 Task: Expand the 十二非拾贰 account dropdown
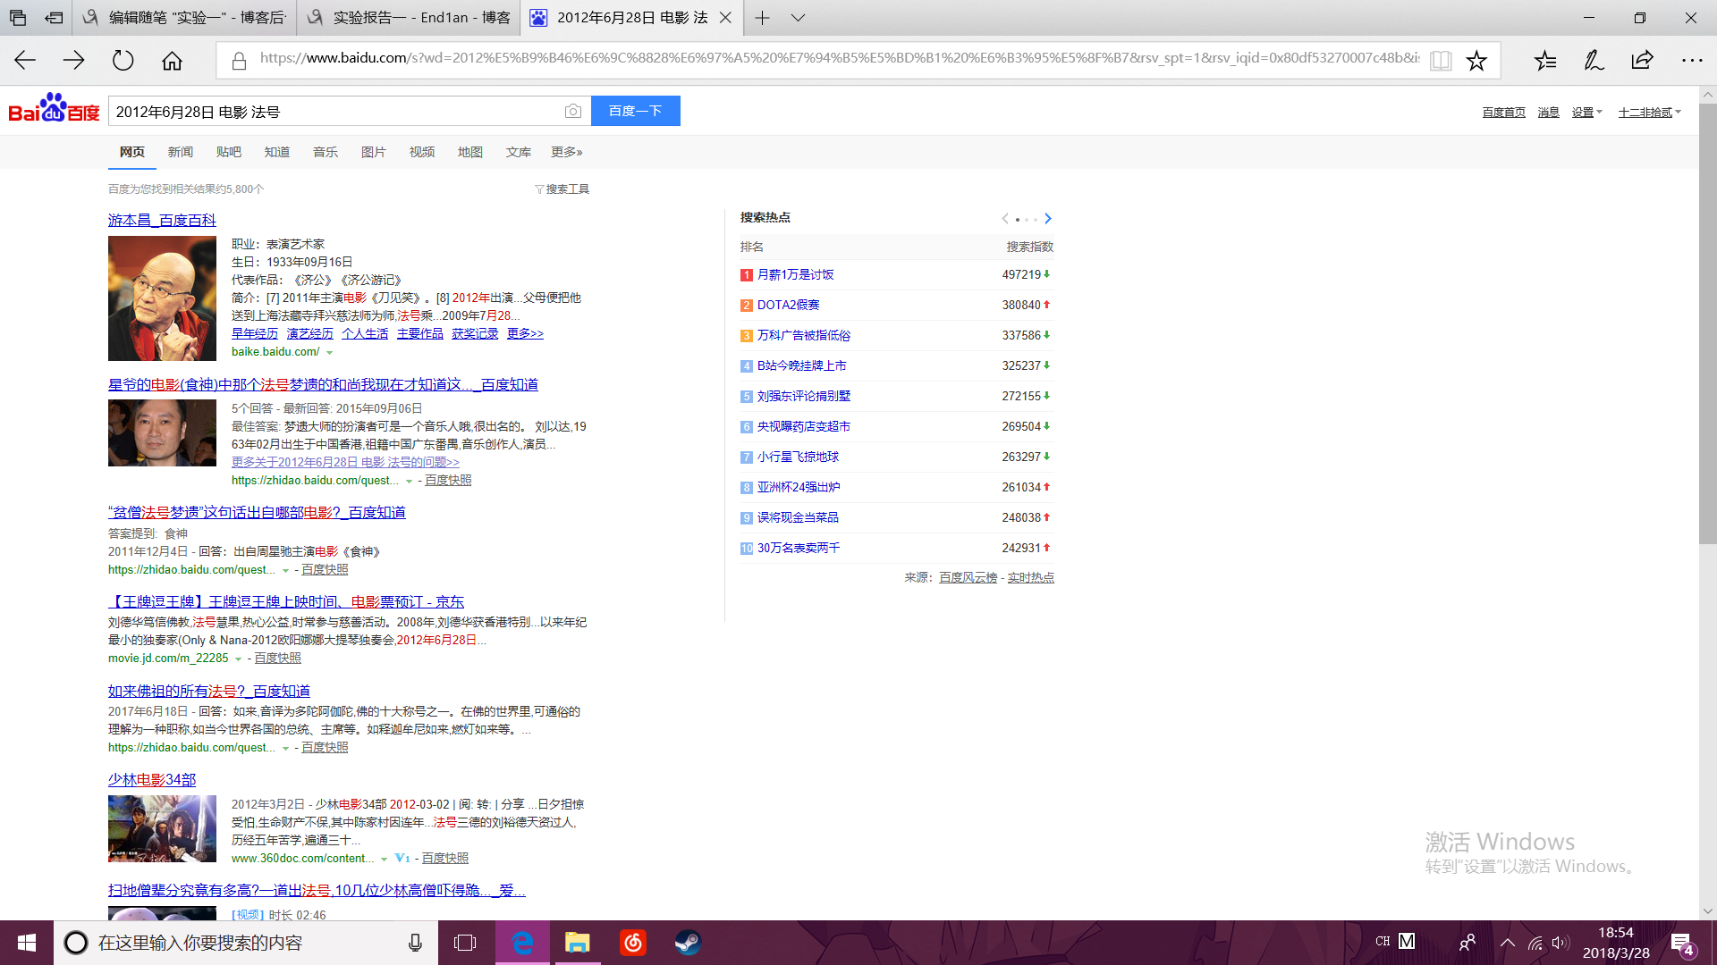pos(1649,112)
